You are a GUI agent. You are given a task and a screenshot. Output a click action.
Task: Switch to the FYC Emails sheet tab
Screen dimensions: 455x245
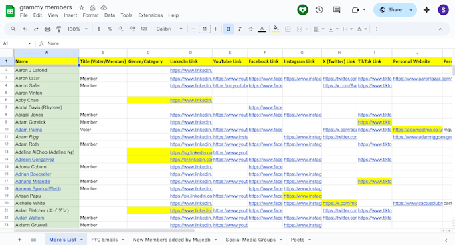[104, 240]
